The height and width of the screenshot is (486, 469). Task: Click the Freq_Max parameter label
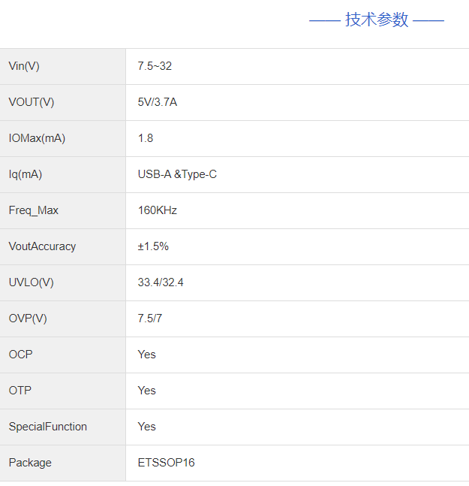tap(33, 210)
